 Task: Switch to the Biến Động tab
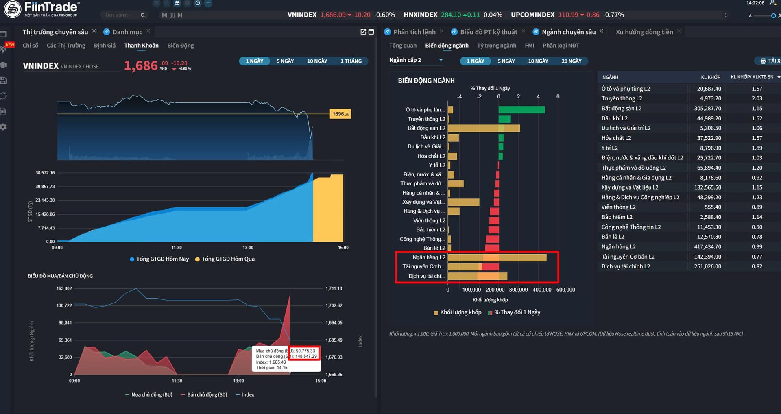(x=181, y=46)
